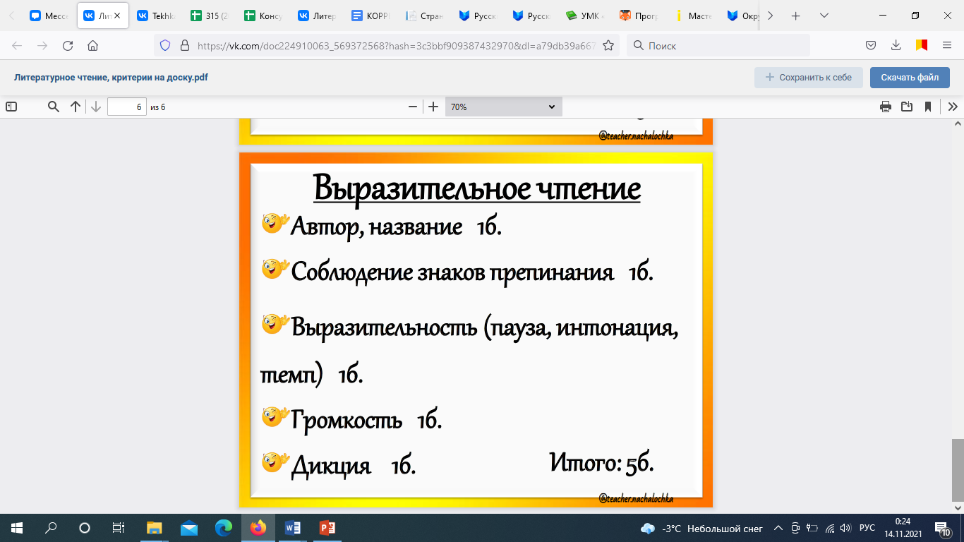Viewport: 964px width, 542px height.
Task: Open the Mail app from the taskbar
Action: 188,528
